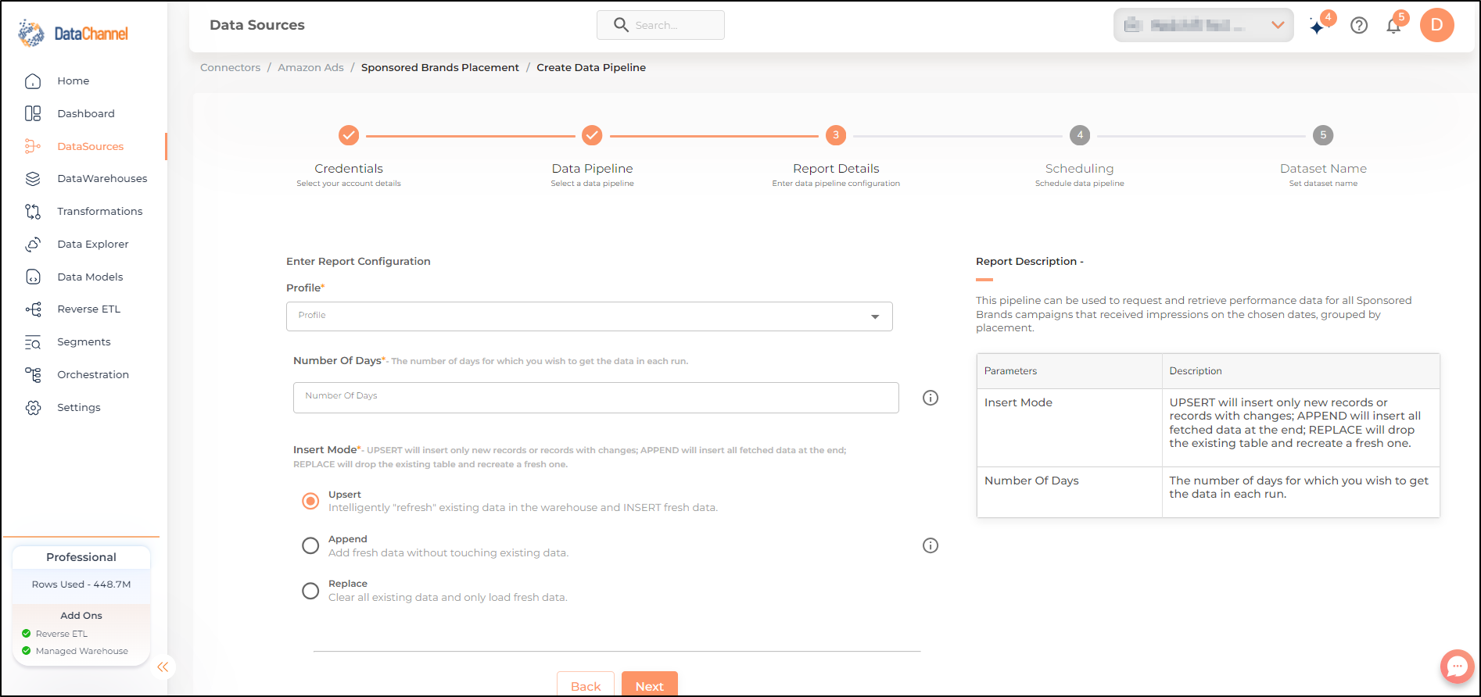Image resolution: width=1481 pixels, height=697 pixels.
Task: Go to Home in sidebar
Action: 73,81
